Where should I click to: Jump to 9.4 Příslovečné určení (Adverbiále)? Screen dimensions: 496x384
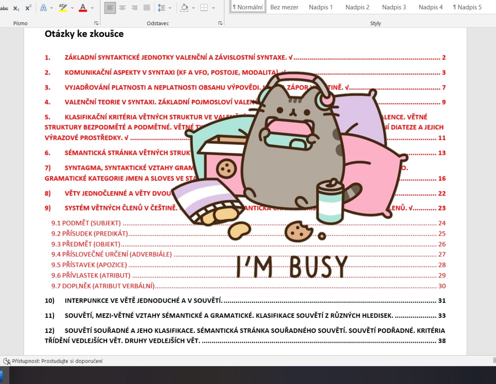[248, 255]
